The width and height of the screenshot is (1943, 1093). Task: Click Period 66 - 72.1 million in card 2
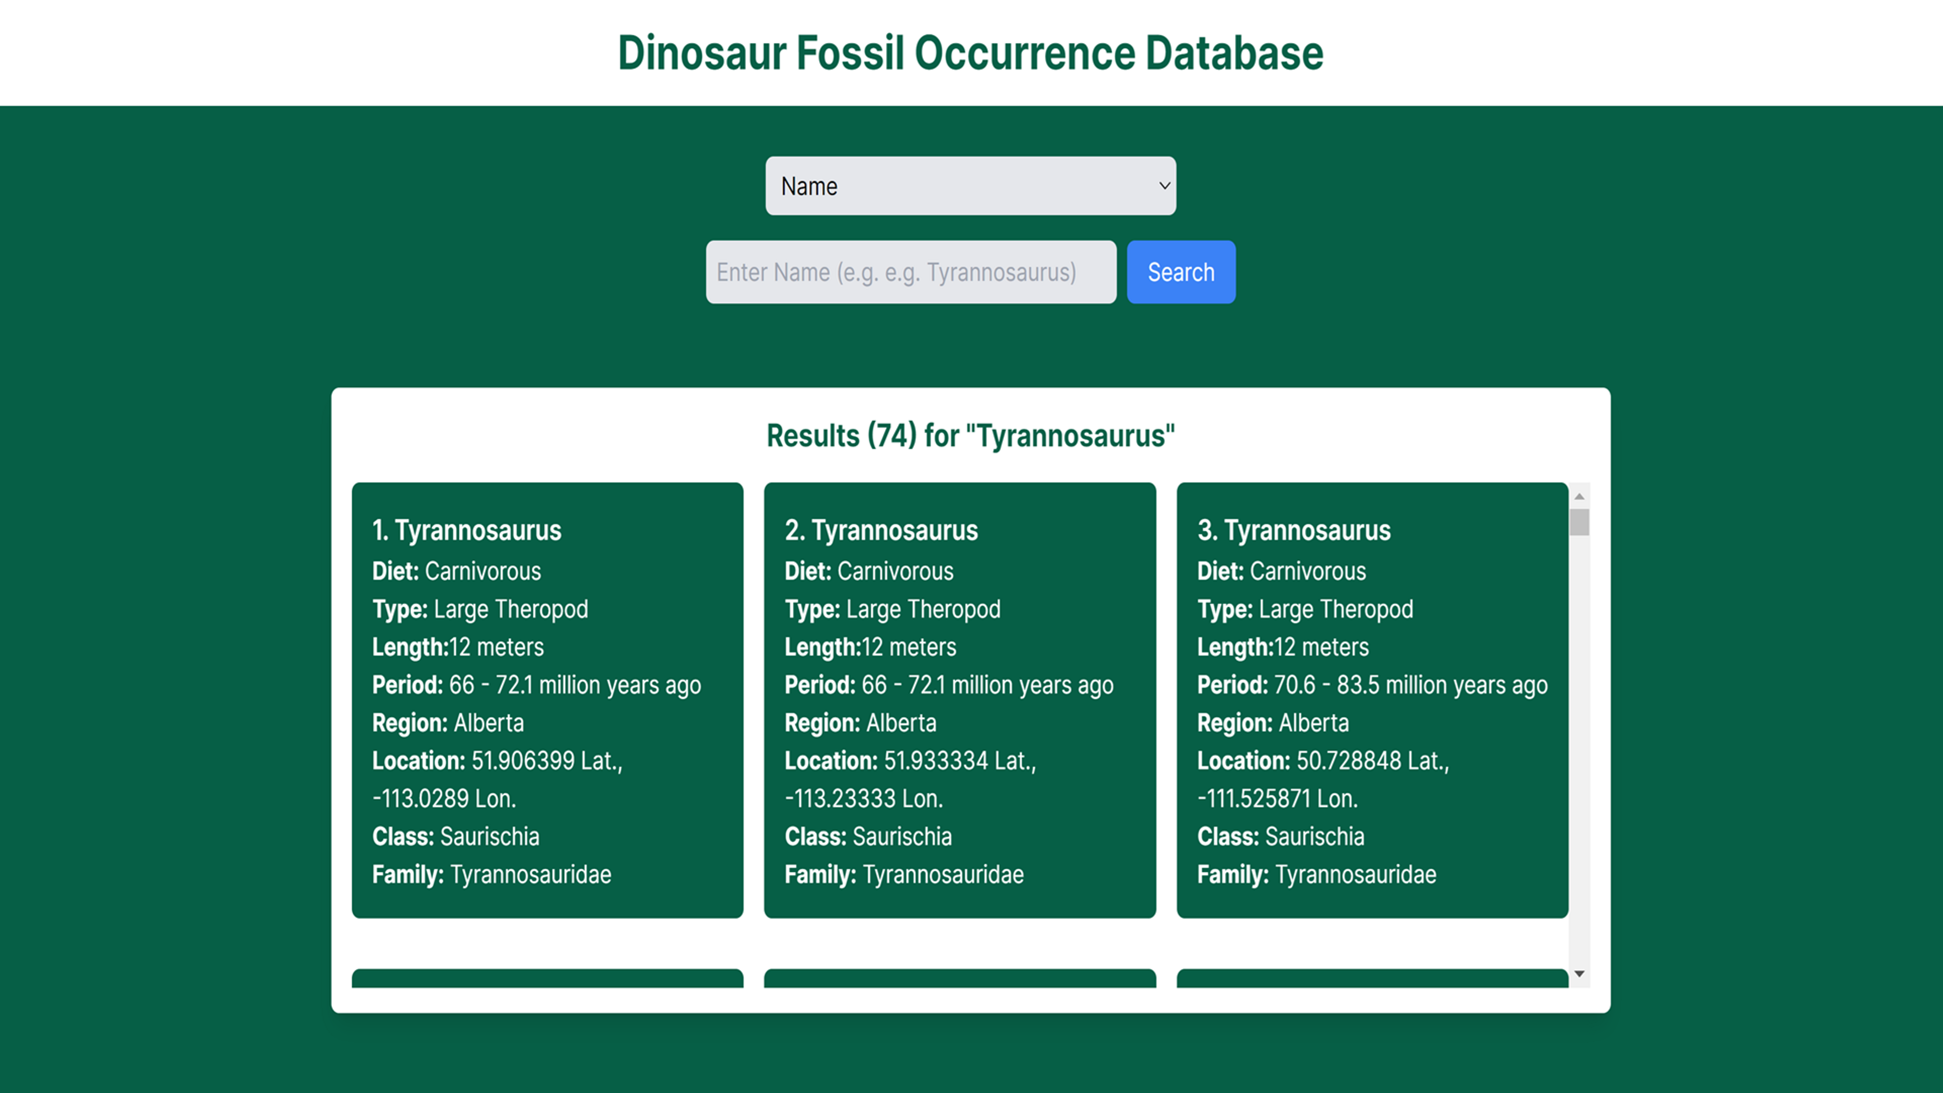pyautogui.click(x=949, y=685)
